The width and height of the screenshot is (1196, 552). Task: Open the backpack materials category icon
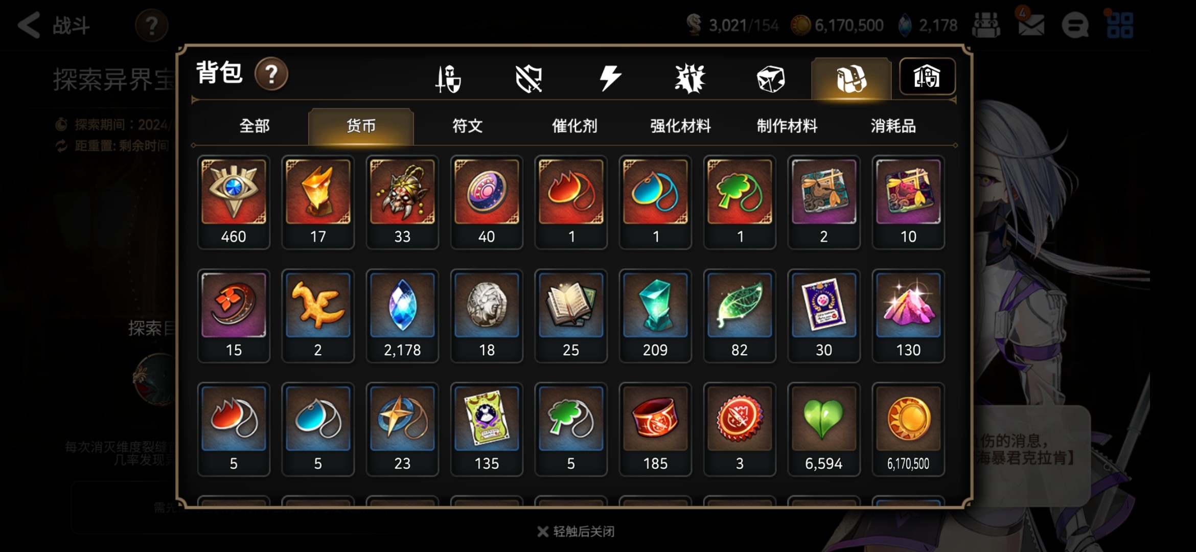tap(851, 79)
